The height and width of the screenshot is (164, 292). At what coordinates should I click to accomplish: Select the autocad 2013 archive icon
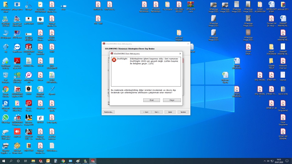283,5
